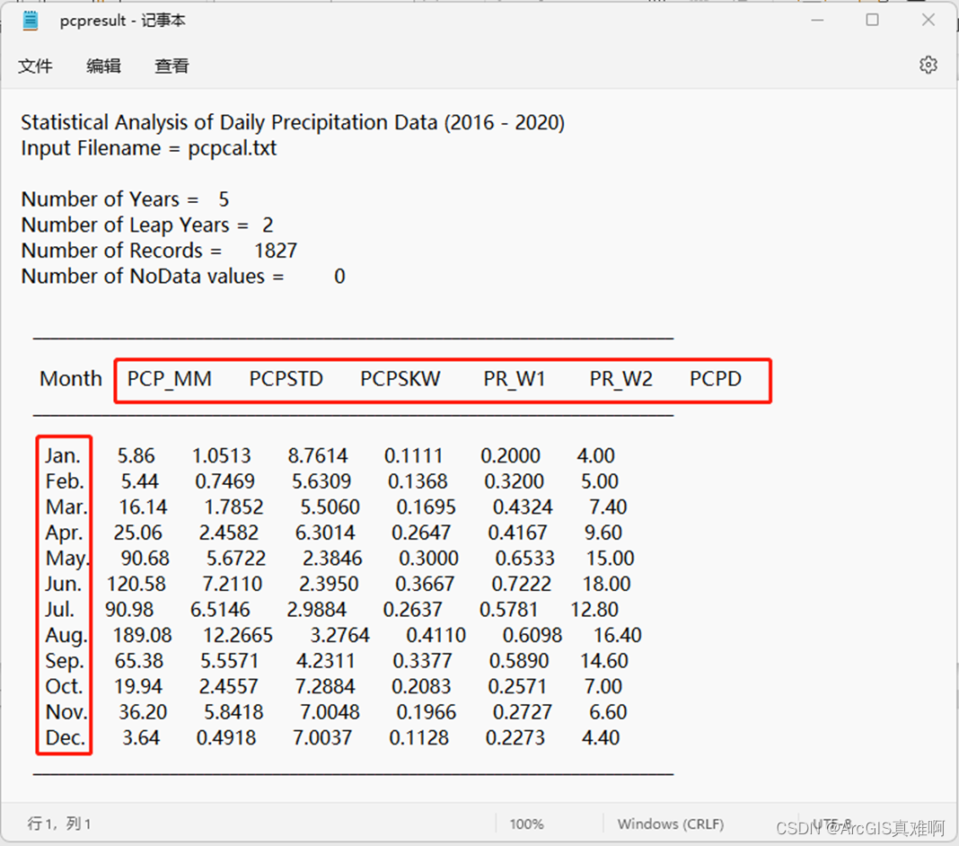
Task: Click the 'Aug.' row label
Action: pos(66,636)
